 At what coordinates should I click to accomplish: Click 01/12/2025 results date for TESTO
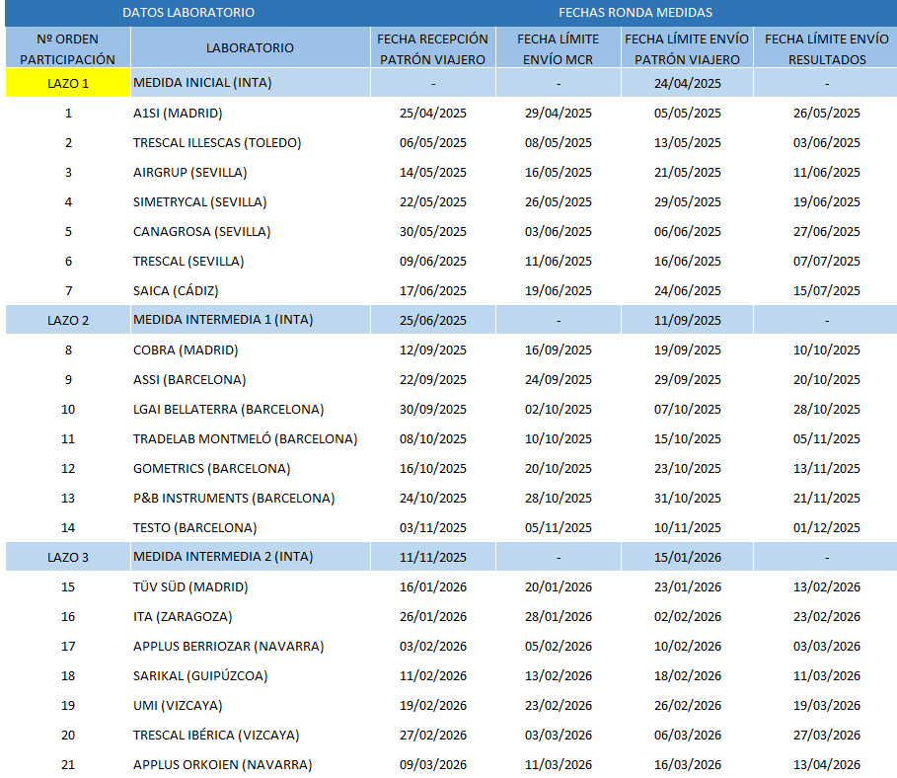(x=827, y=528)
